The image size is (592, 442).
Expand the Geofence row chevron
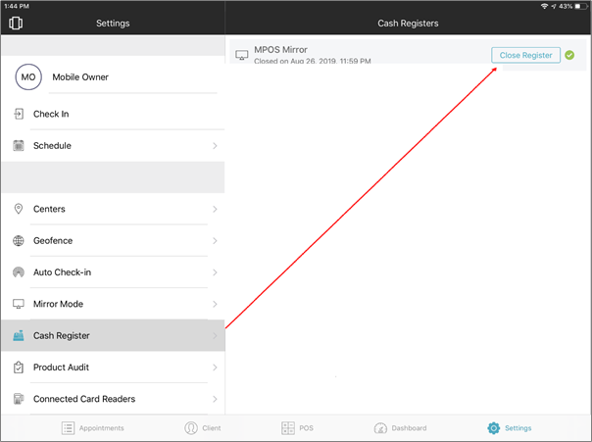click(x=215, y=241)
